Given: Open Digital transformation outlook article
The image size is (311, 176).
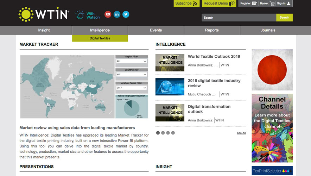Looking at the screenshot, I should click(209, 109).
